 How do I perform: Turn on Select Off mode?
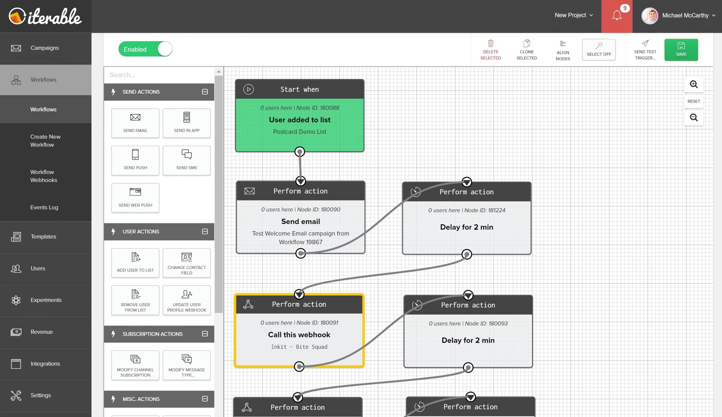click(x=599, y=50)
